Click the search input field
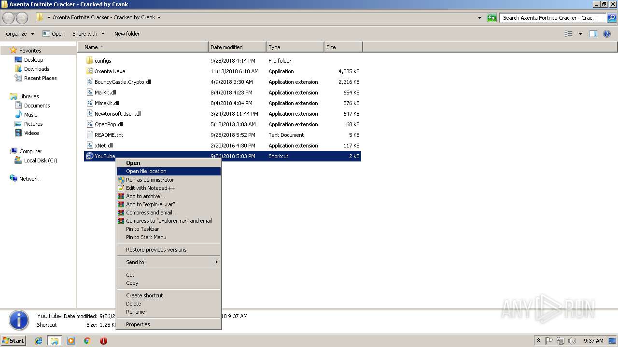The image size is (618, 347). click(x=553, y=18)
